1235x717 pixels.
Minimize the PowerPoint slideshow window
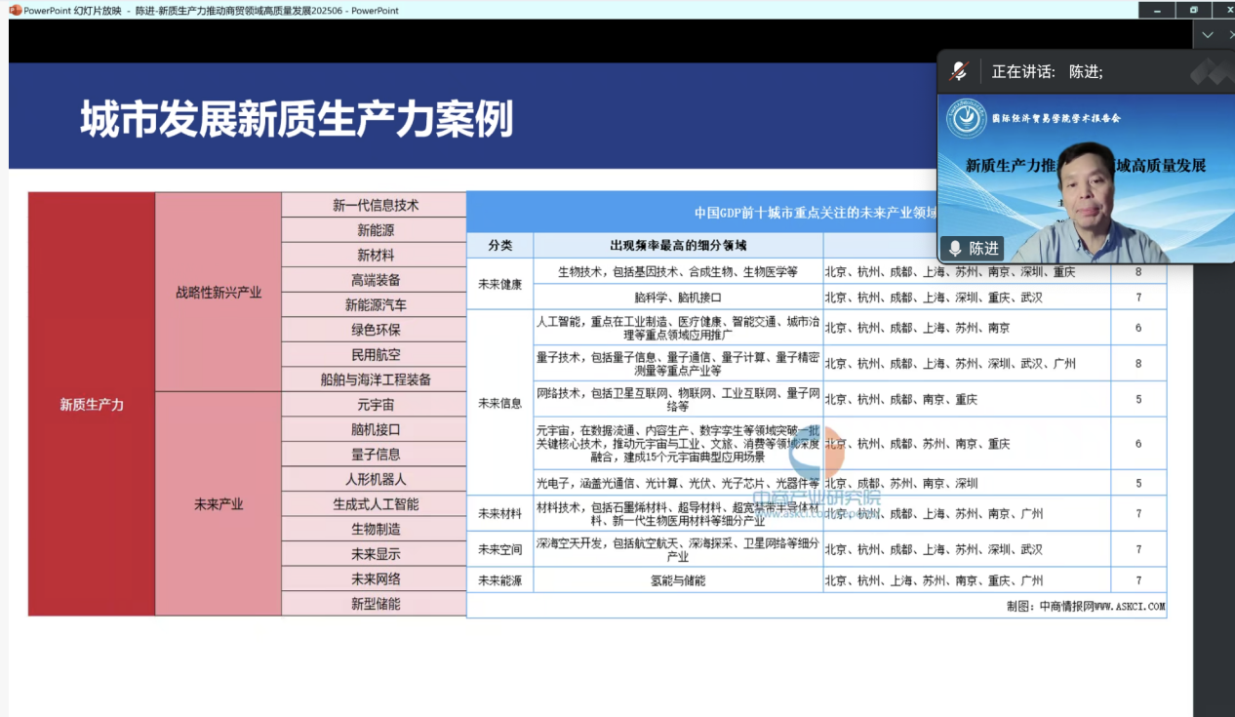coord(1158,10)
